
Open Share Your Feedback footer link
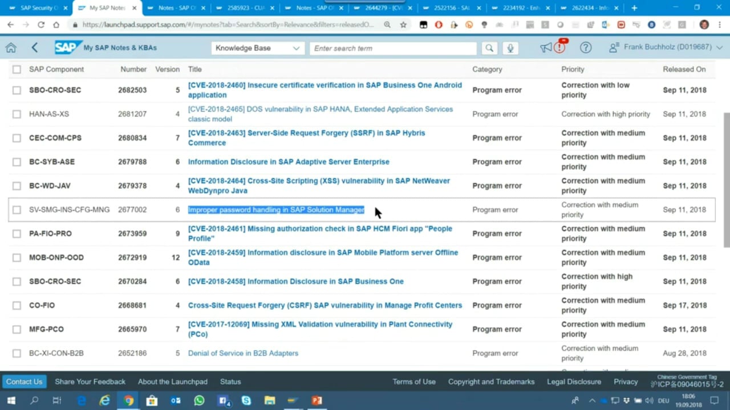90,382
